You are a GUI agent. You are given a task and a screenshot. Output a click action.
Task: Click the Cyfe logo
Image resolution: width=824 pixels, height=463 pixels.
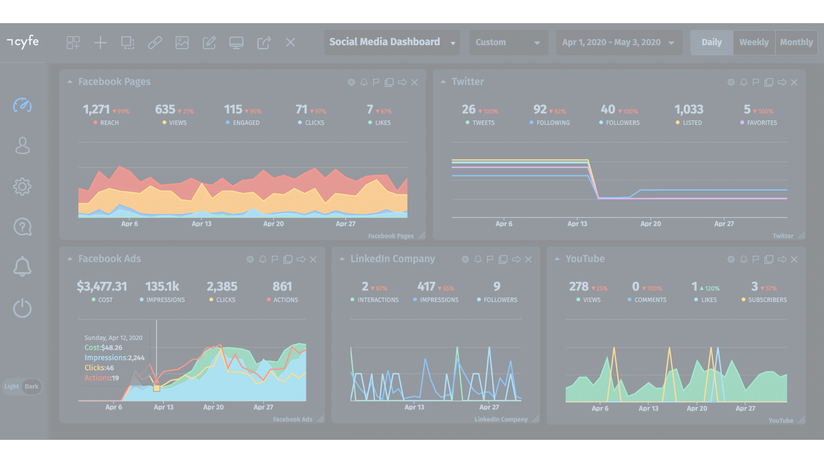(23, 42)
